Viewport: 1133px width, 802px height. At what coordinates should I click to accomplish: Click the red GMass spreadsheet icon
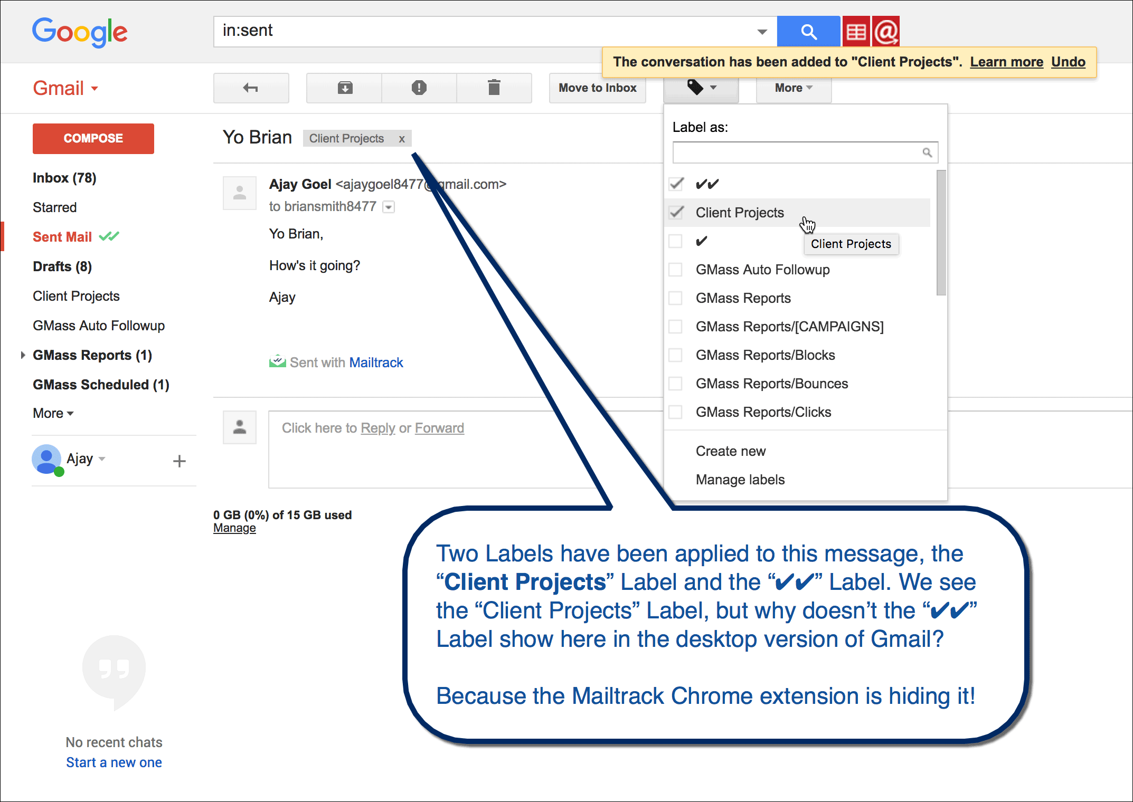tap(856, 32)
